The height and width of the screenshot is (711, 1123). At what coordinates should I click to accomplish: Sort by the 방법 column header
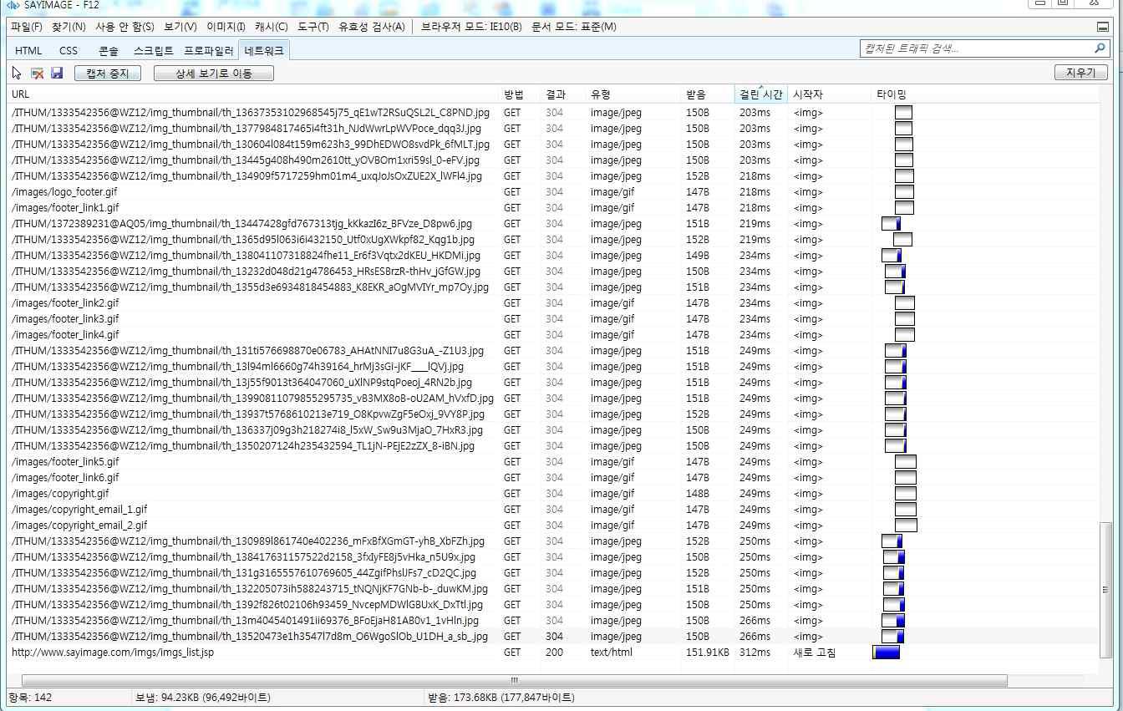coord(520,94)
